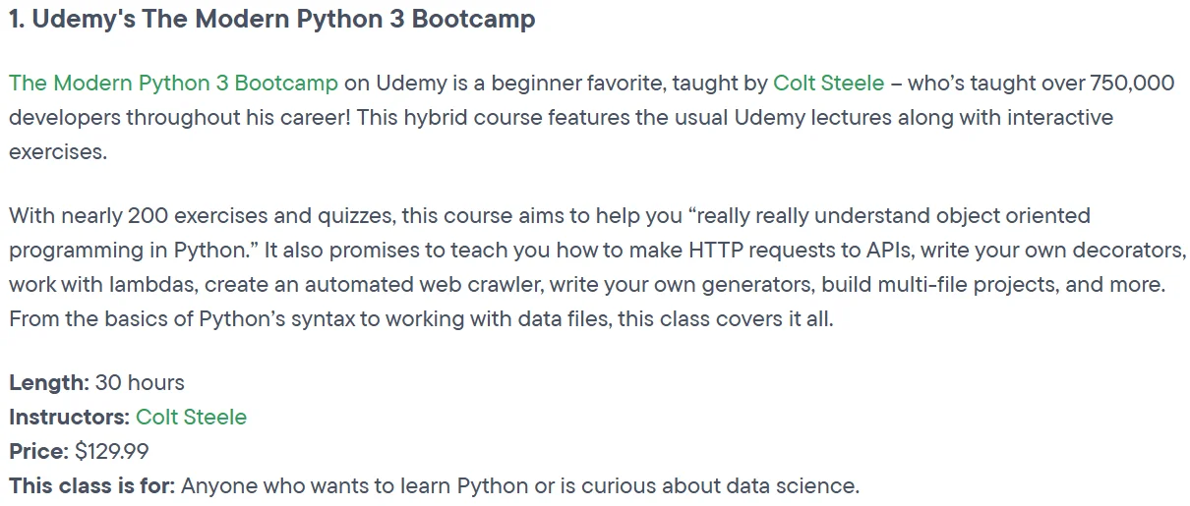Click the bold Instructors label
This screenshot has width=1190, height=506.
coord(69,417)
